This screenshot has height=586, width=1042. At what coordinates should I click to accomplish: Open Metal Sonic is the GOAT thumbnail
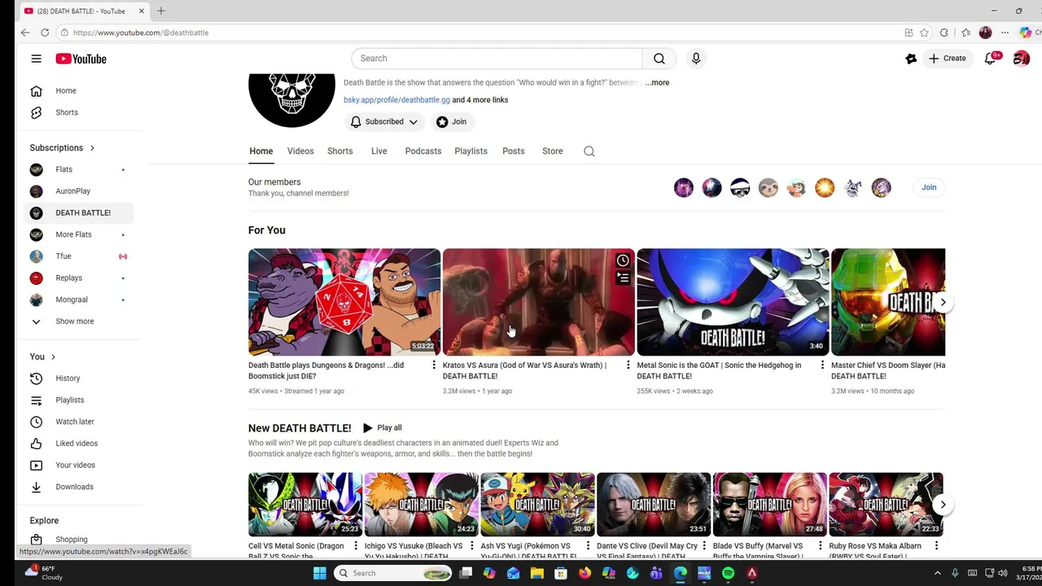pyautogui.click(x=733, y=302)
